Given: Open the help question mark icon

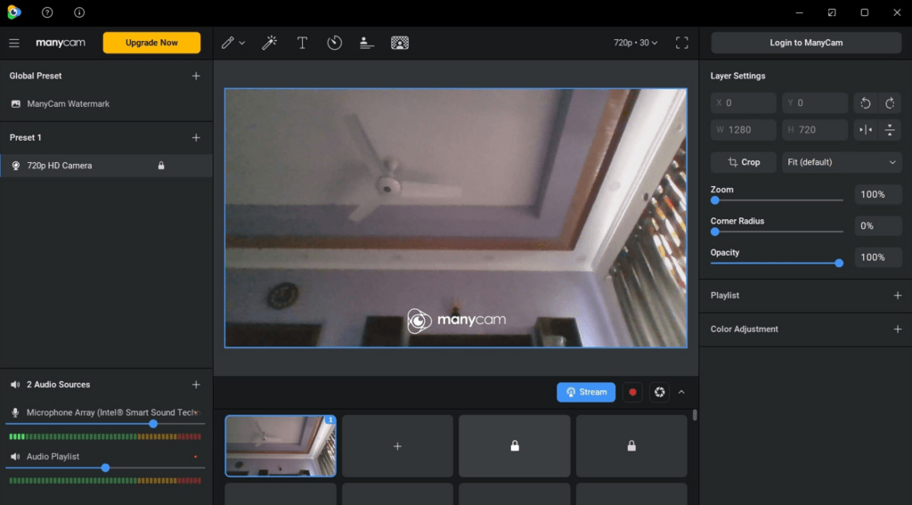Looking at the screenshot, I should pyautogui.click(x=47, y=12).
